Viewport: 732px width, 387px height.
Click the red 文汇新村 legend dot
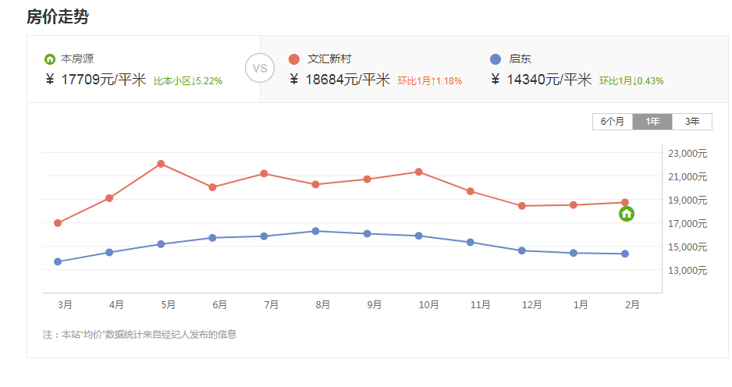click(294, 59)
